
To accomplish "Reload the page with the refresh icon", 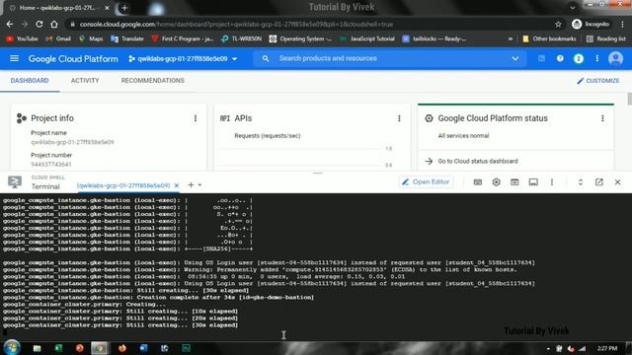I will click(x=39, y=24).
